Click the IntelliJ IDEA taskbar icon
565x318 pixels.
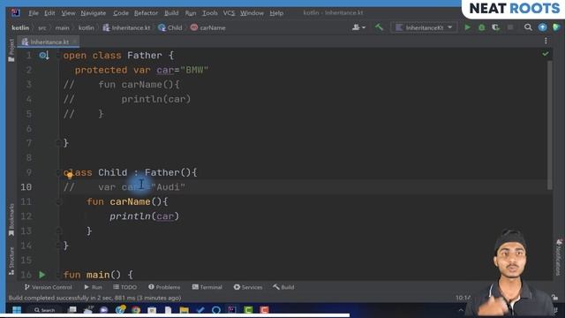tap(232, 310)
